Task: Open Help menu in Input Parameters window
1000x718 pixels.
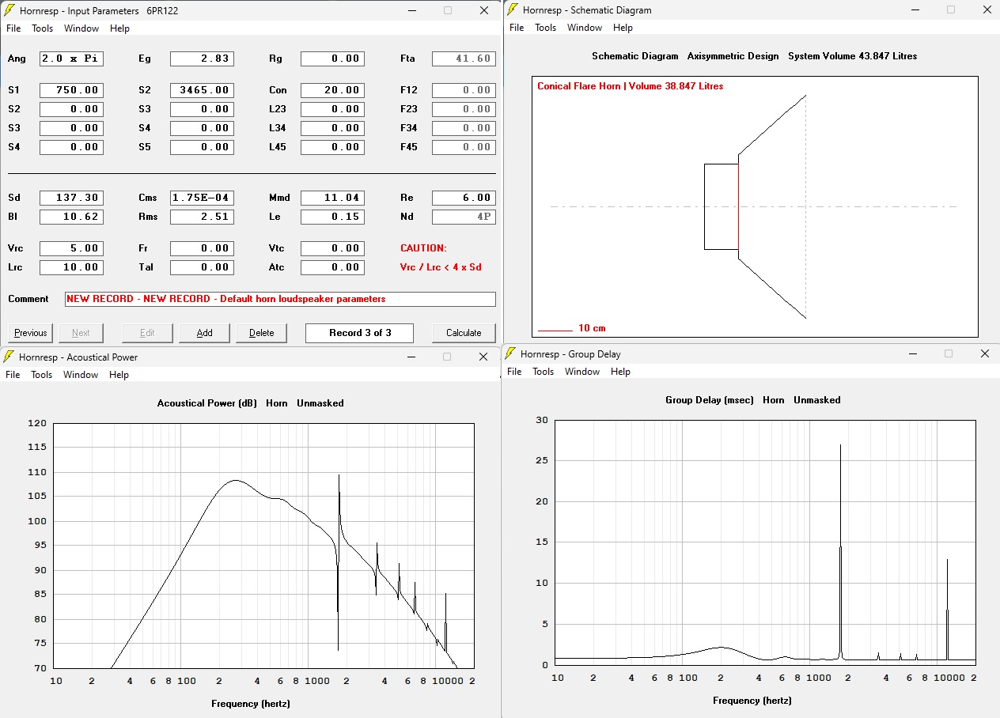Action: pyautogui.click(x=119, y=28)
